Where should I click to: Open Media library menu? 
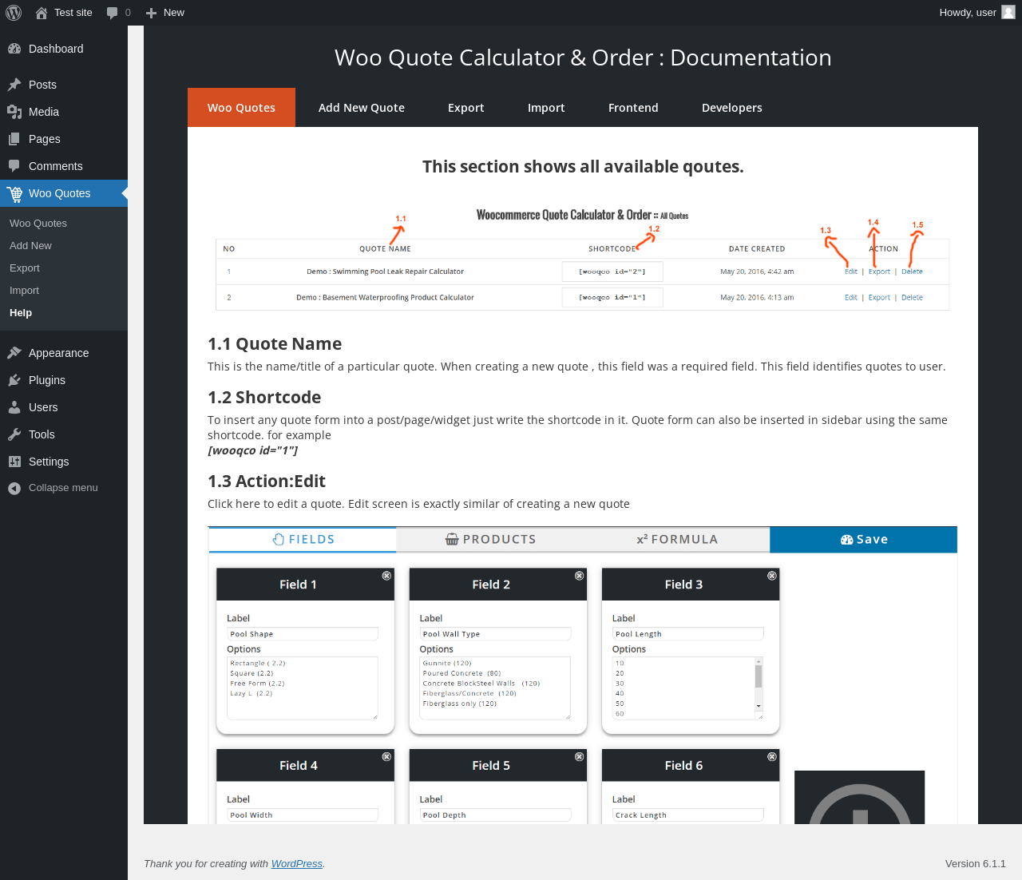click(x=64, y=112)
